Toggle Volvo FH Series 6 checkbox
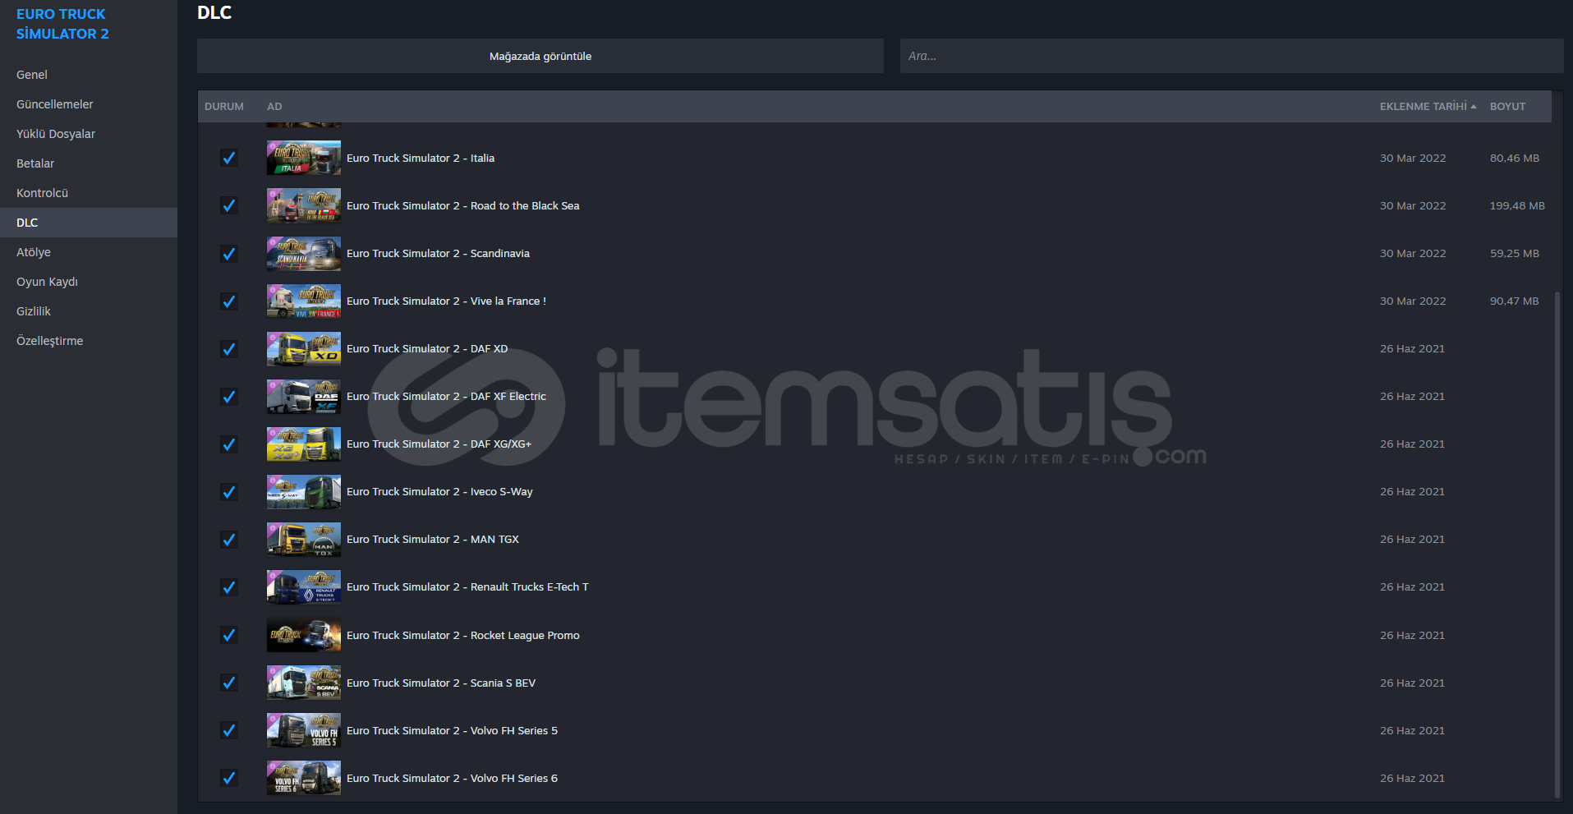Screen dimensions: 1573x814 tap(229, 778)
